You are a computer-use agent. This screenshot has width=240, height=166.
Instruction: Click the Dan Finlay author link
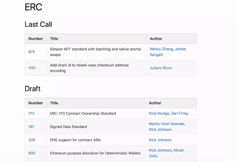click(180, 113)
